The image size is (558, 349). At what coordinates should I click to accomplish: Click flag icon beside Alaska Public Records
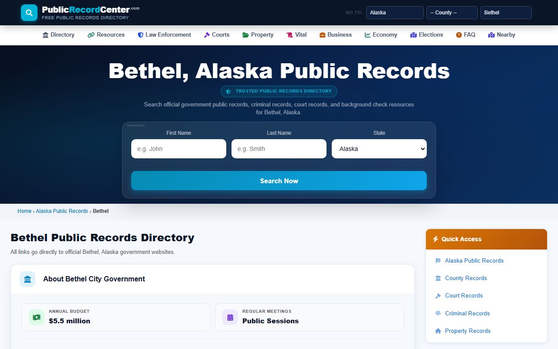(x=438, y=261)
